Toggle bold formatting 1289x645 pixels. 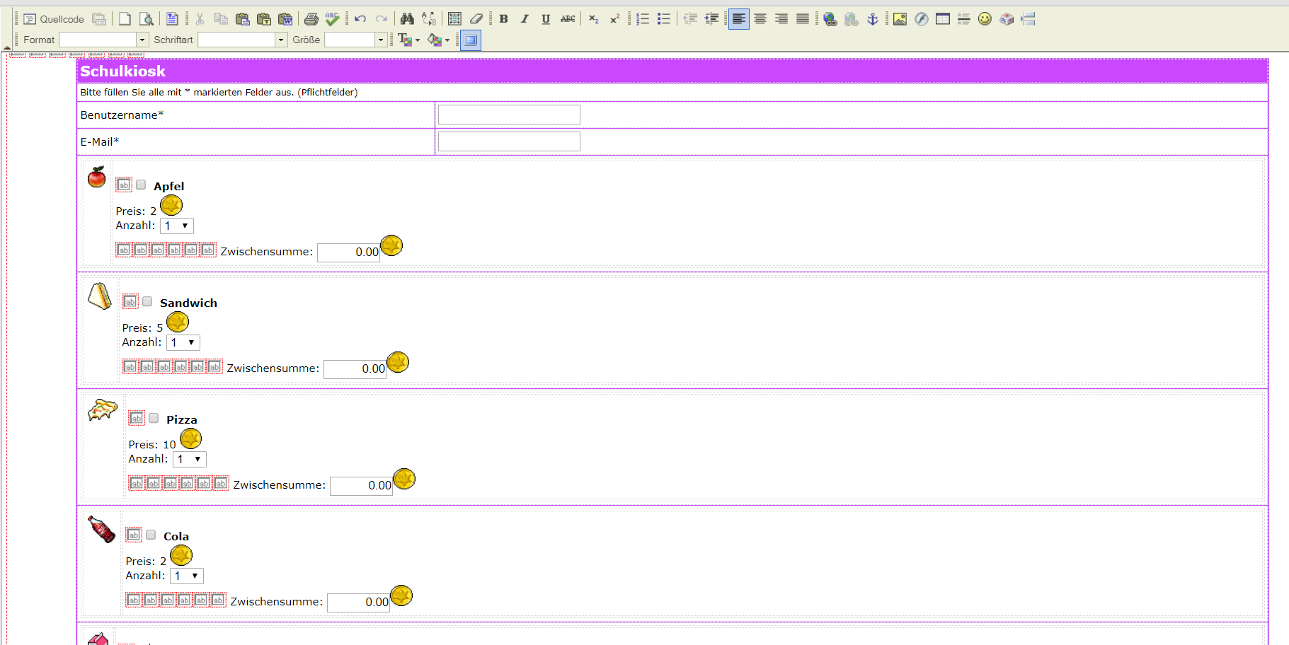click(x=503, y=19)
